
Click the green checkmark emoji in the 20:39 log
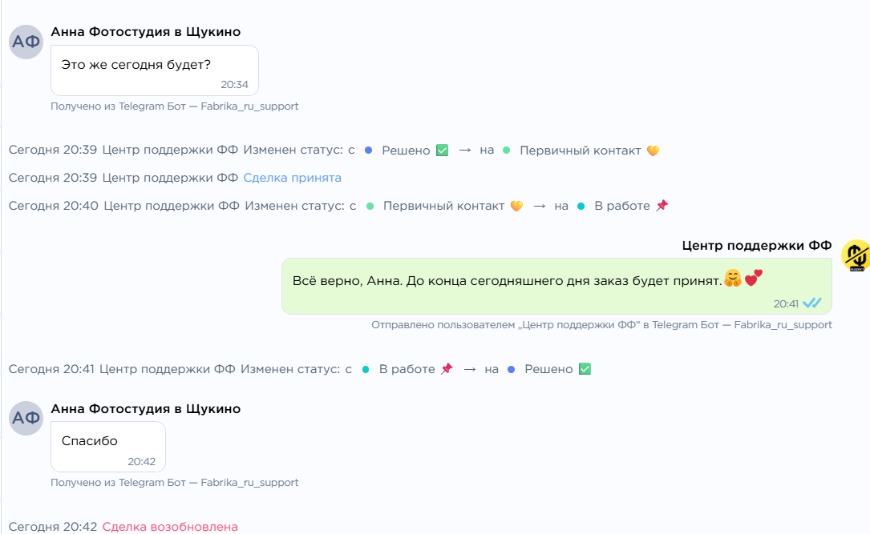coord(442,151)
